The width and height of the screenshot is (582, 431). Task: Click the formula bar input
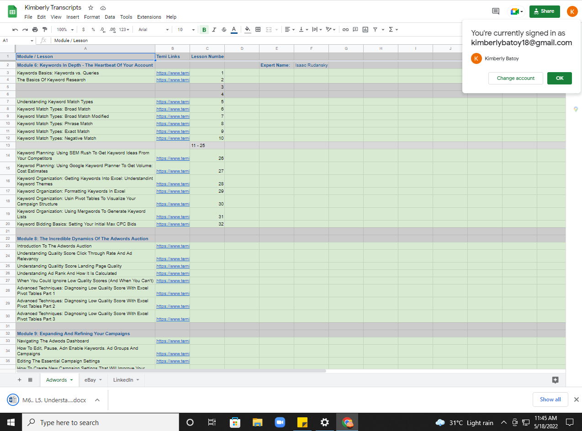pos(256,41)
